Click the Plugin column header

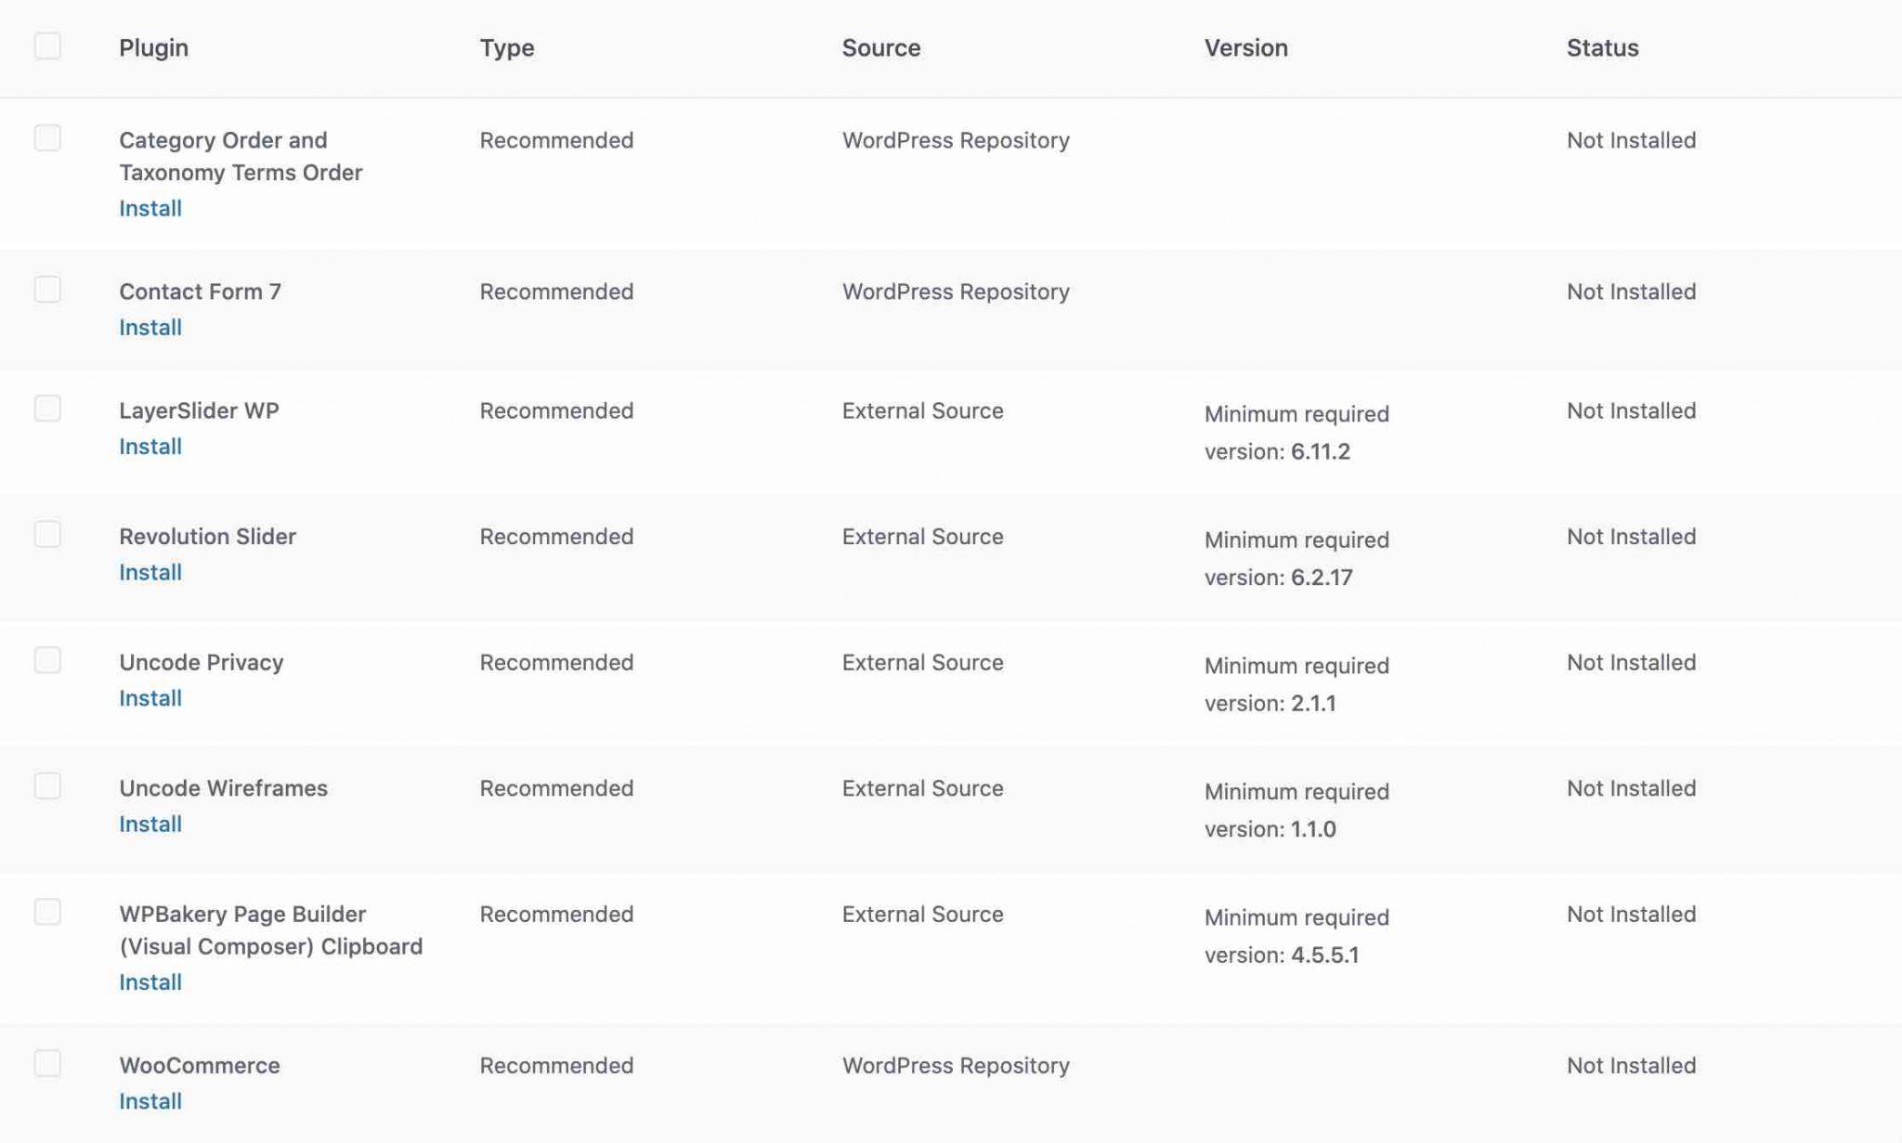(x=153, y=47)
